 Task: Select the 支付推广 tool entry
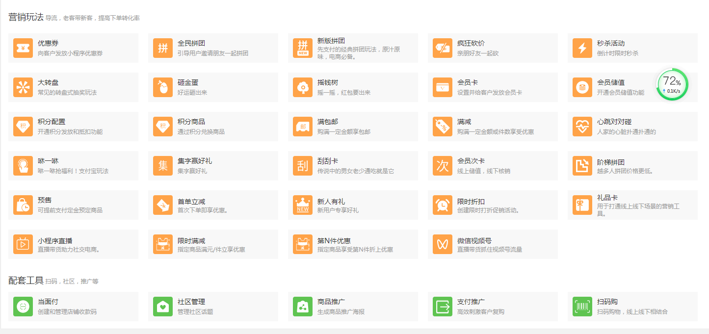click(493, 307)
